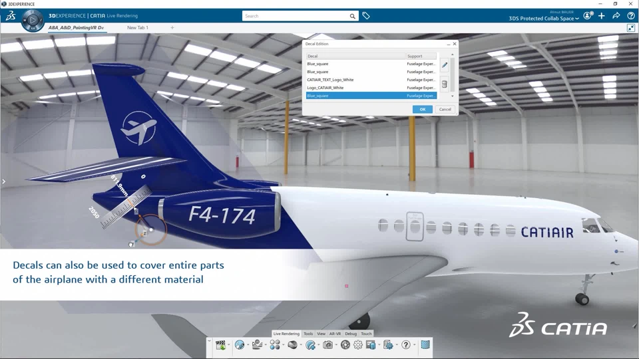Expand dropdown arrow next to decal sticker icon
The image size is (639, 359).
click(x=319, y=345)
